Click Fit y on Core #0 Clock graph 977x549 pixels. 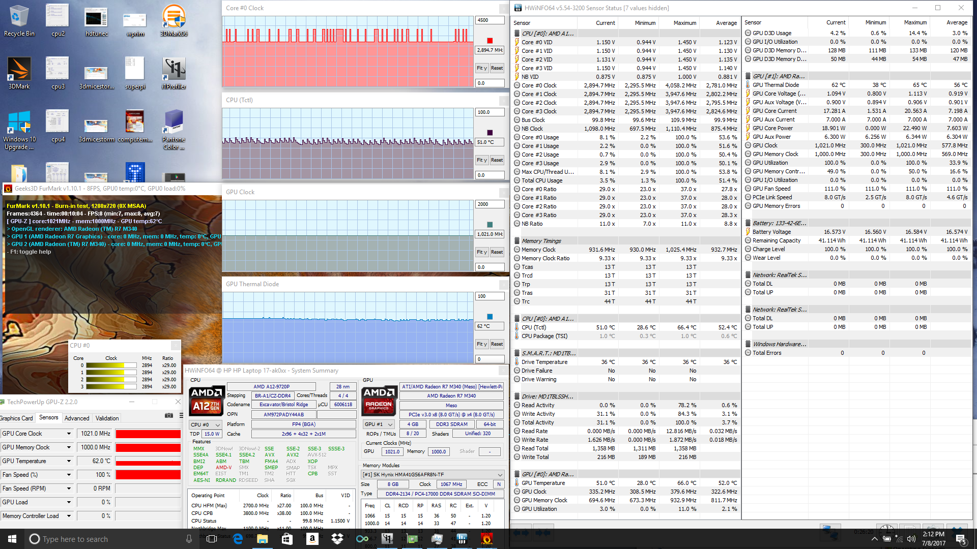(481, 68)
